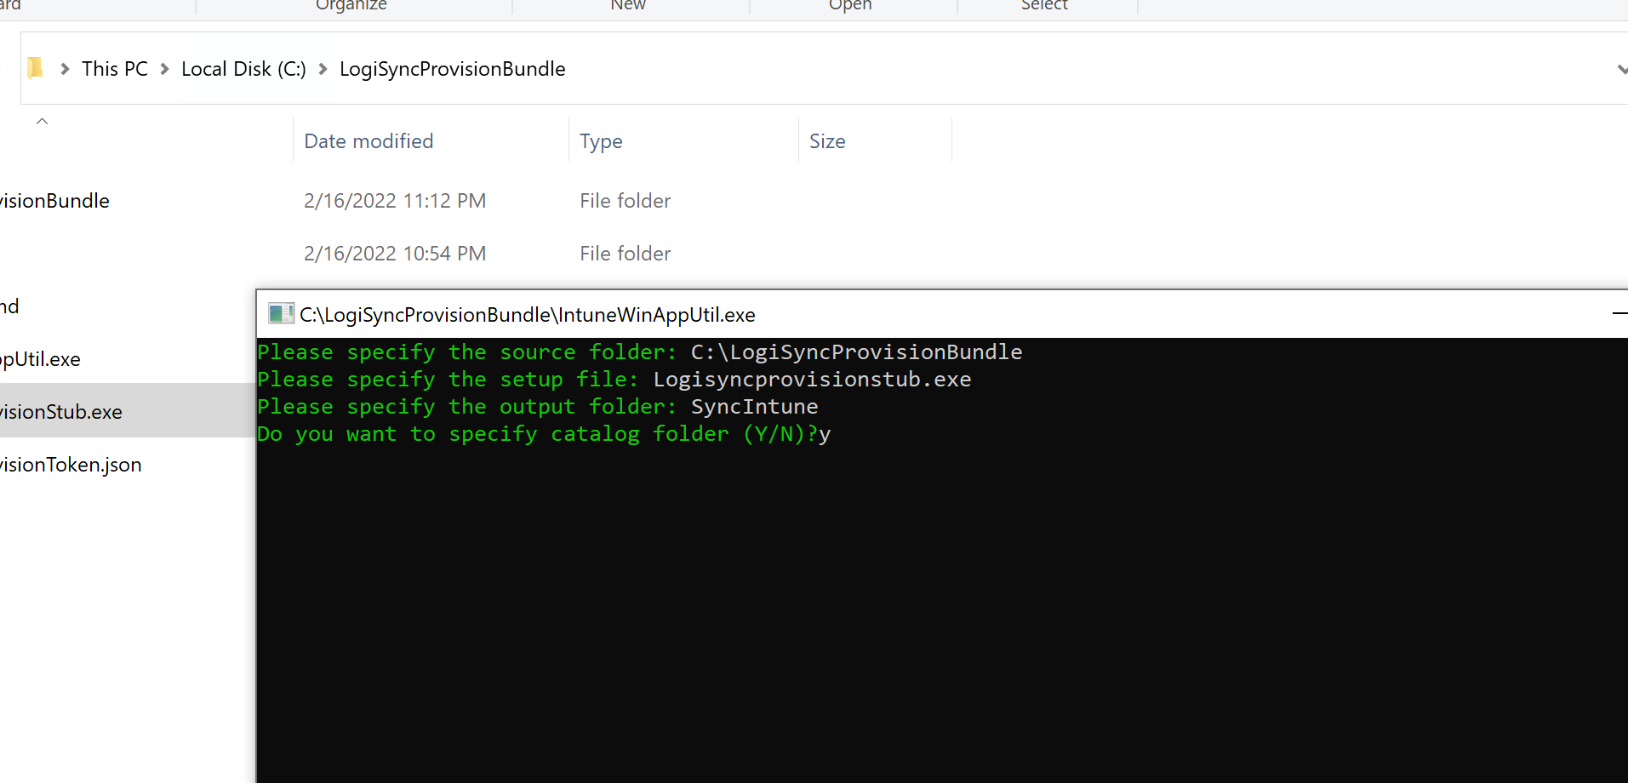
Task: Go to This PC breadcrumb
Action: pos(115,69)
